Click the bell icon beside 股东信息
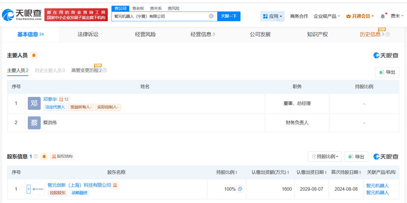Image resolution: width=407 pixels, height=203 pixels. coord(44,156)
